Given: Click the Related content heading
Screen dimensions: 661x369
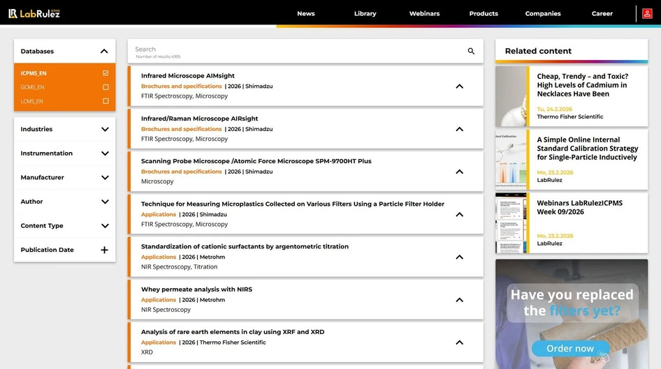Looking at the screenshot, I should click(538, 51).
